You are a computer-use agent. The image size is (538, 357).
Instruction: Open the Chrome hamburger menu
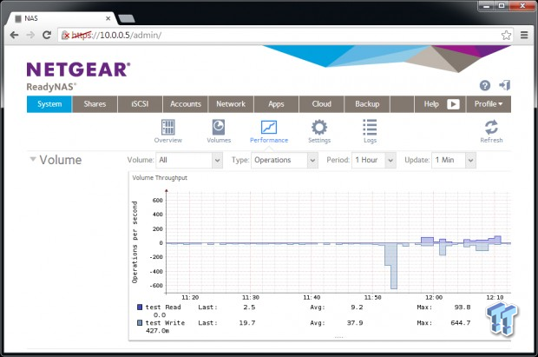click(524, 35)
